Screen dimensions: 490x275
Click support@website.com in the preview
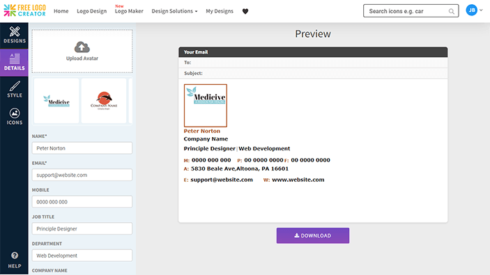tap(222, 180)
